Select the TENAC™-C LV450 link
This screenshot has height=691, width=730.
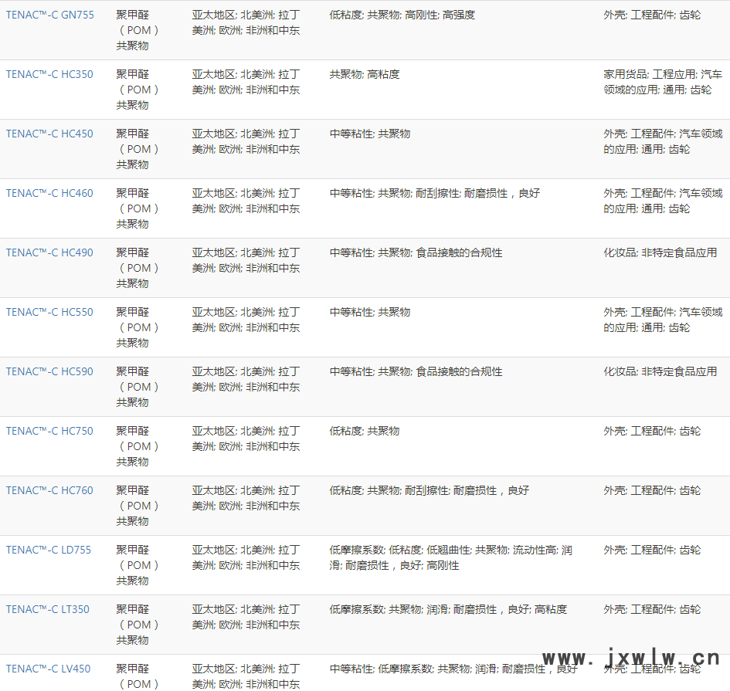48,669
